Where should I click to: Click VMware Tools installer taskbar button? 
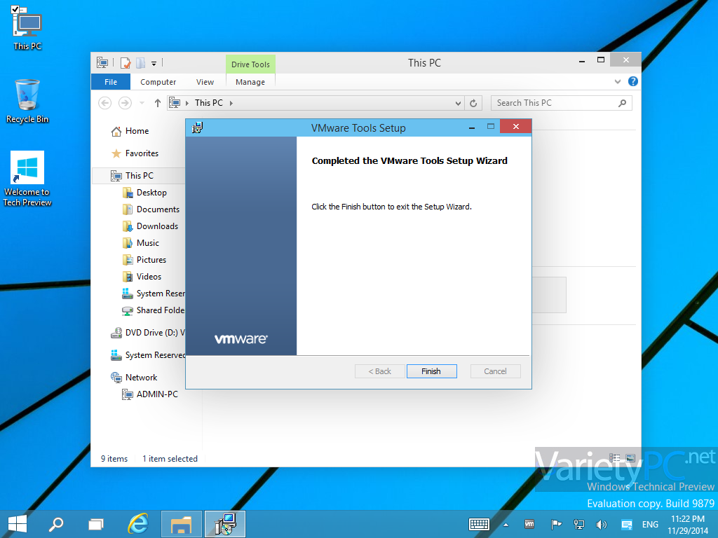(x=225, y=524)
